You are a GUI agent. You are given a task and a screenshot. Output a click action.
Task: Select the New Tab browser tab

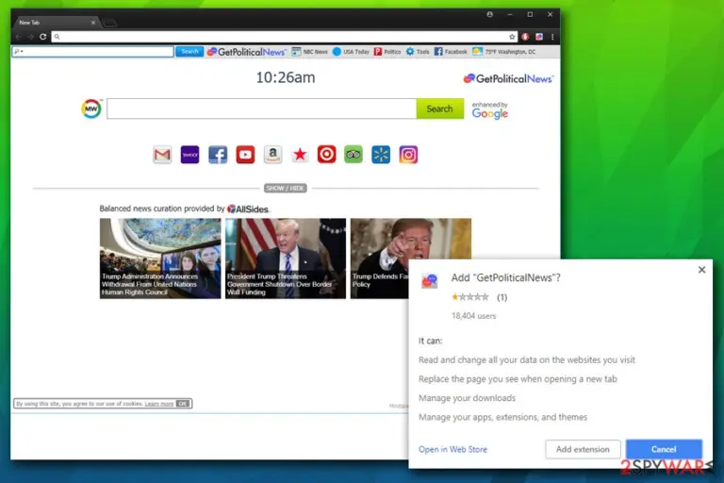coord(56,23)
